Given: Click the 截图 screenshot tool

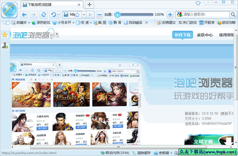Looking at the screenshot, I should 100,23.
